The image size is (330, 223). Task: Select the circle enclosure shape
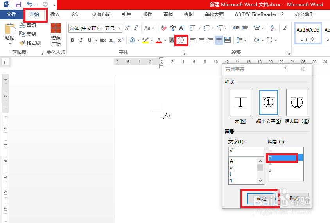tap(285, 151)
